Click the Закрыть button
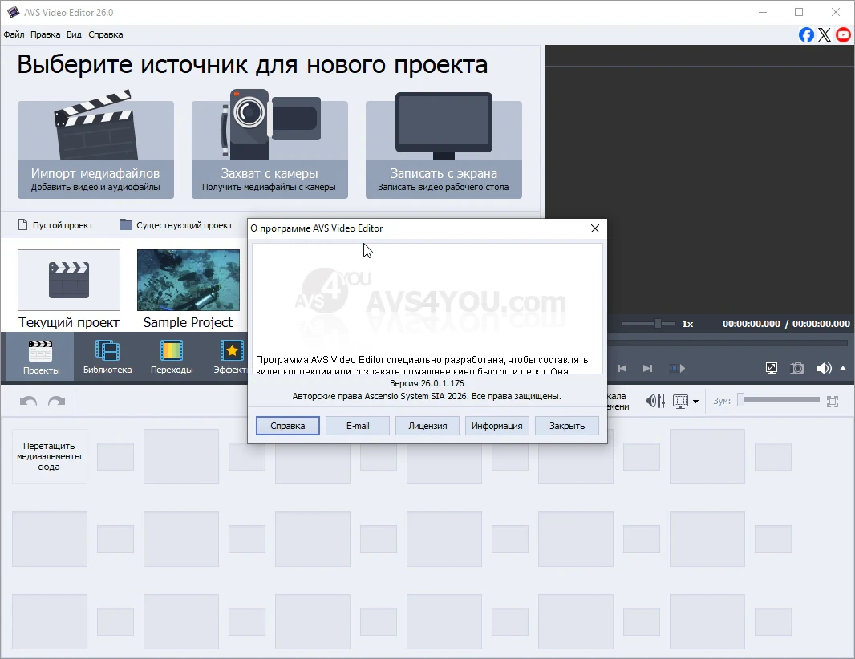The image size is (855, 659). tap(567, 426)
